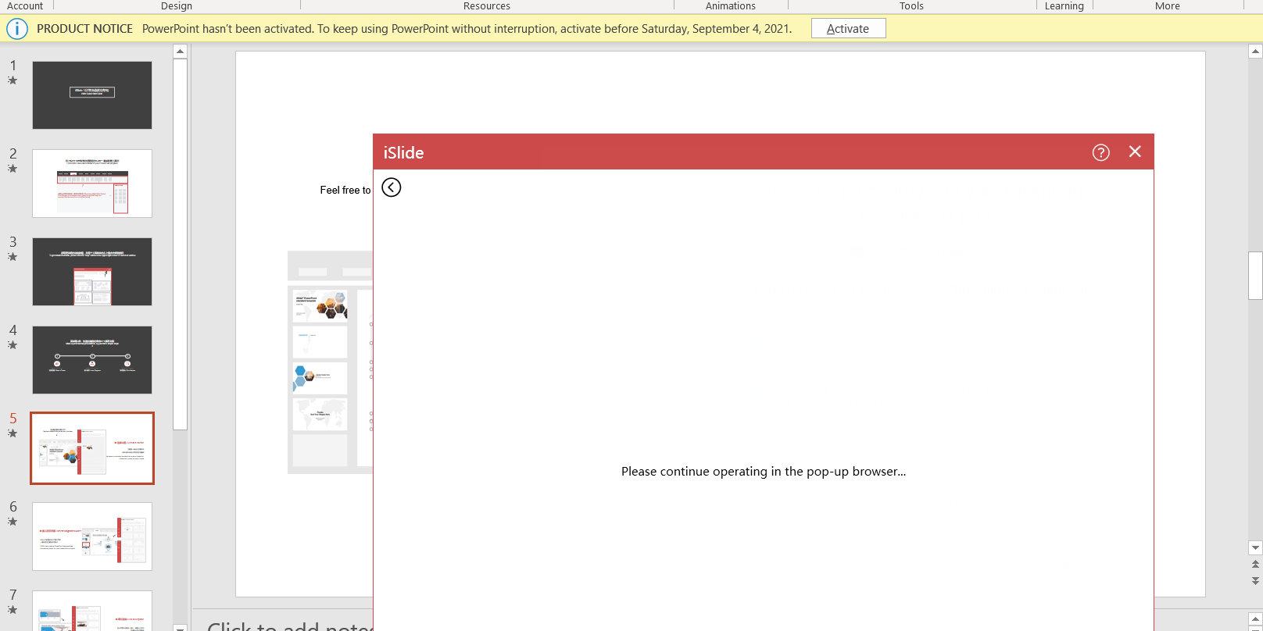Click the animation star icon under slide 5
The image size is (1263, 631).
click(13, 433)
